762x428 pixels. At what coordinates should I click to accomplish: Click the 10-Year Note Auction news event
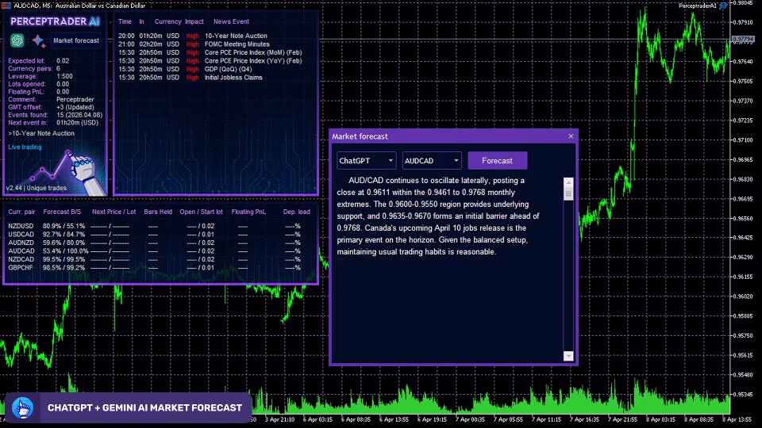[x=236, y=36]
